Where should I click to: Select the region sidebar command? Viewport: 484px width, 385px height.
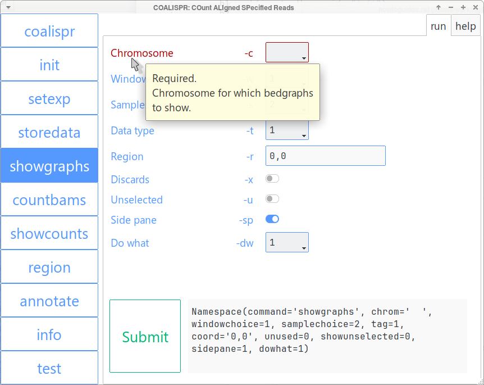[49, 267]
